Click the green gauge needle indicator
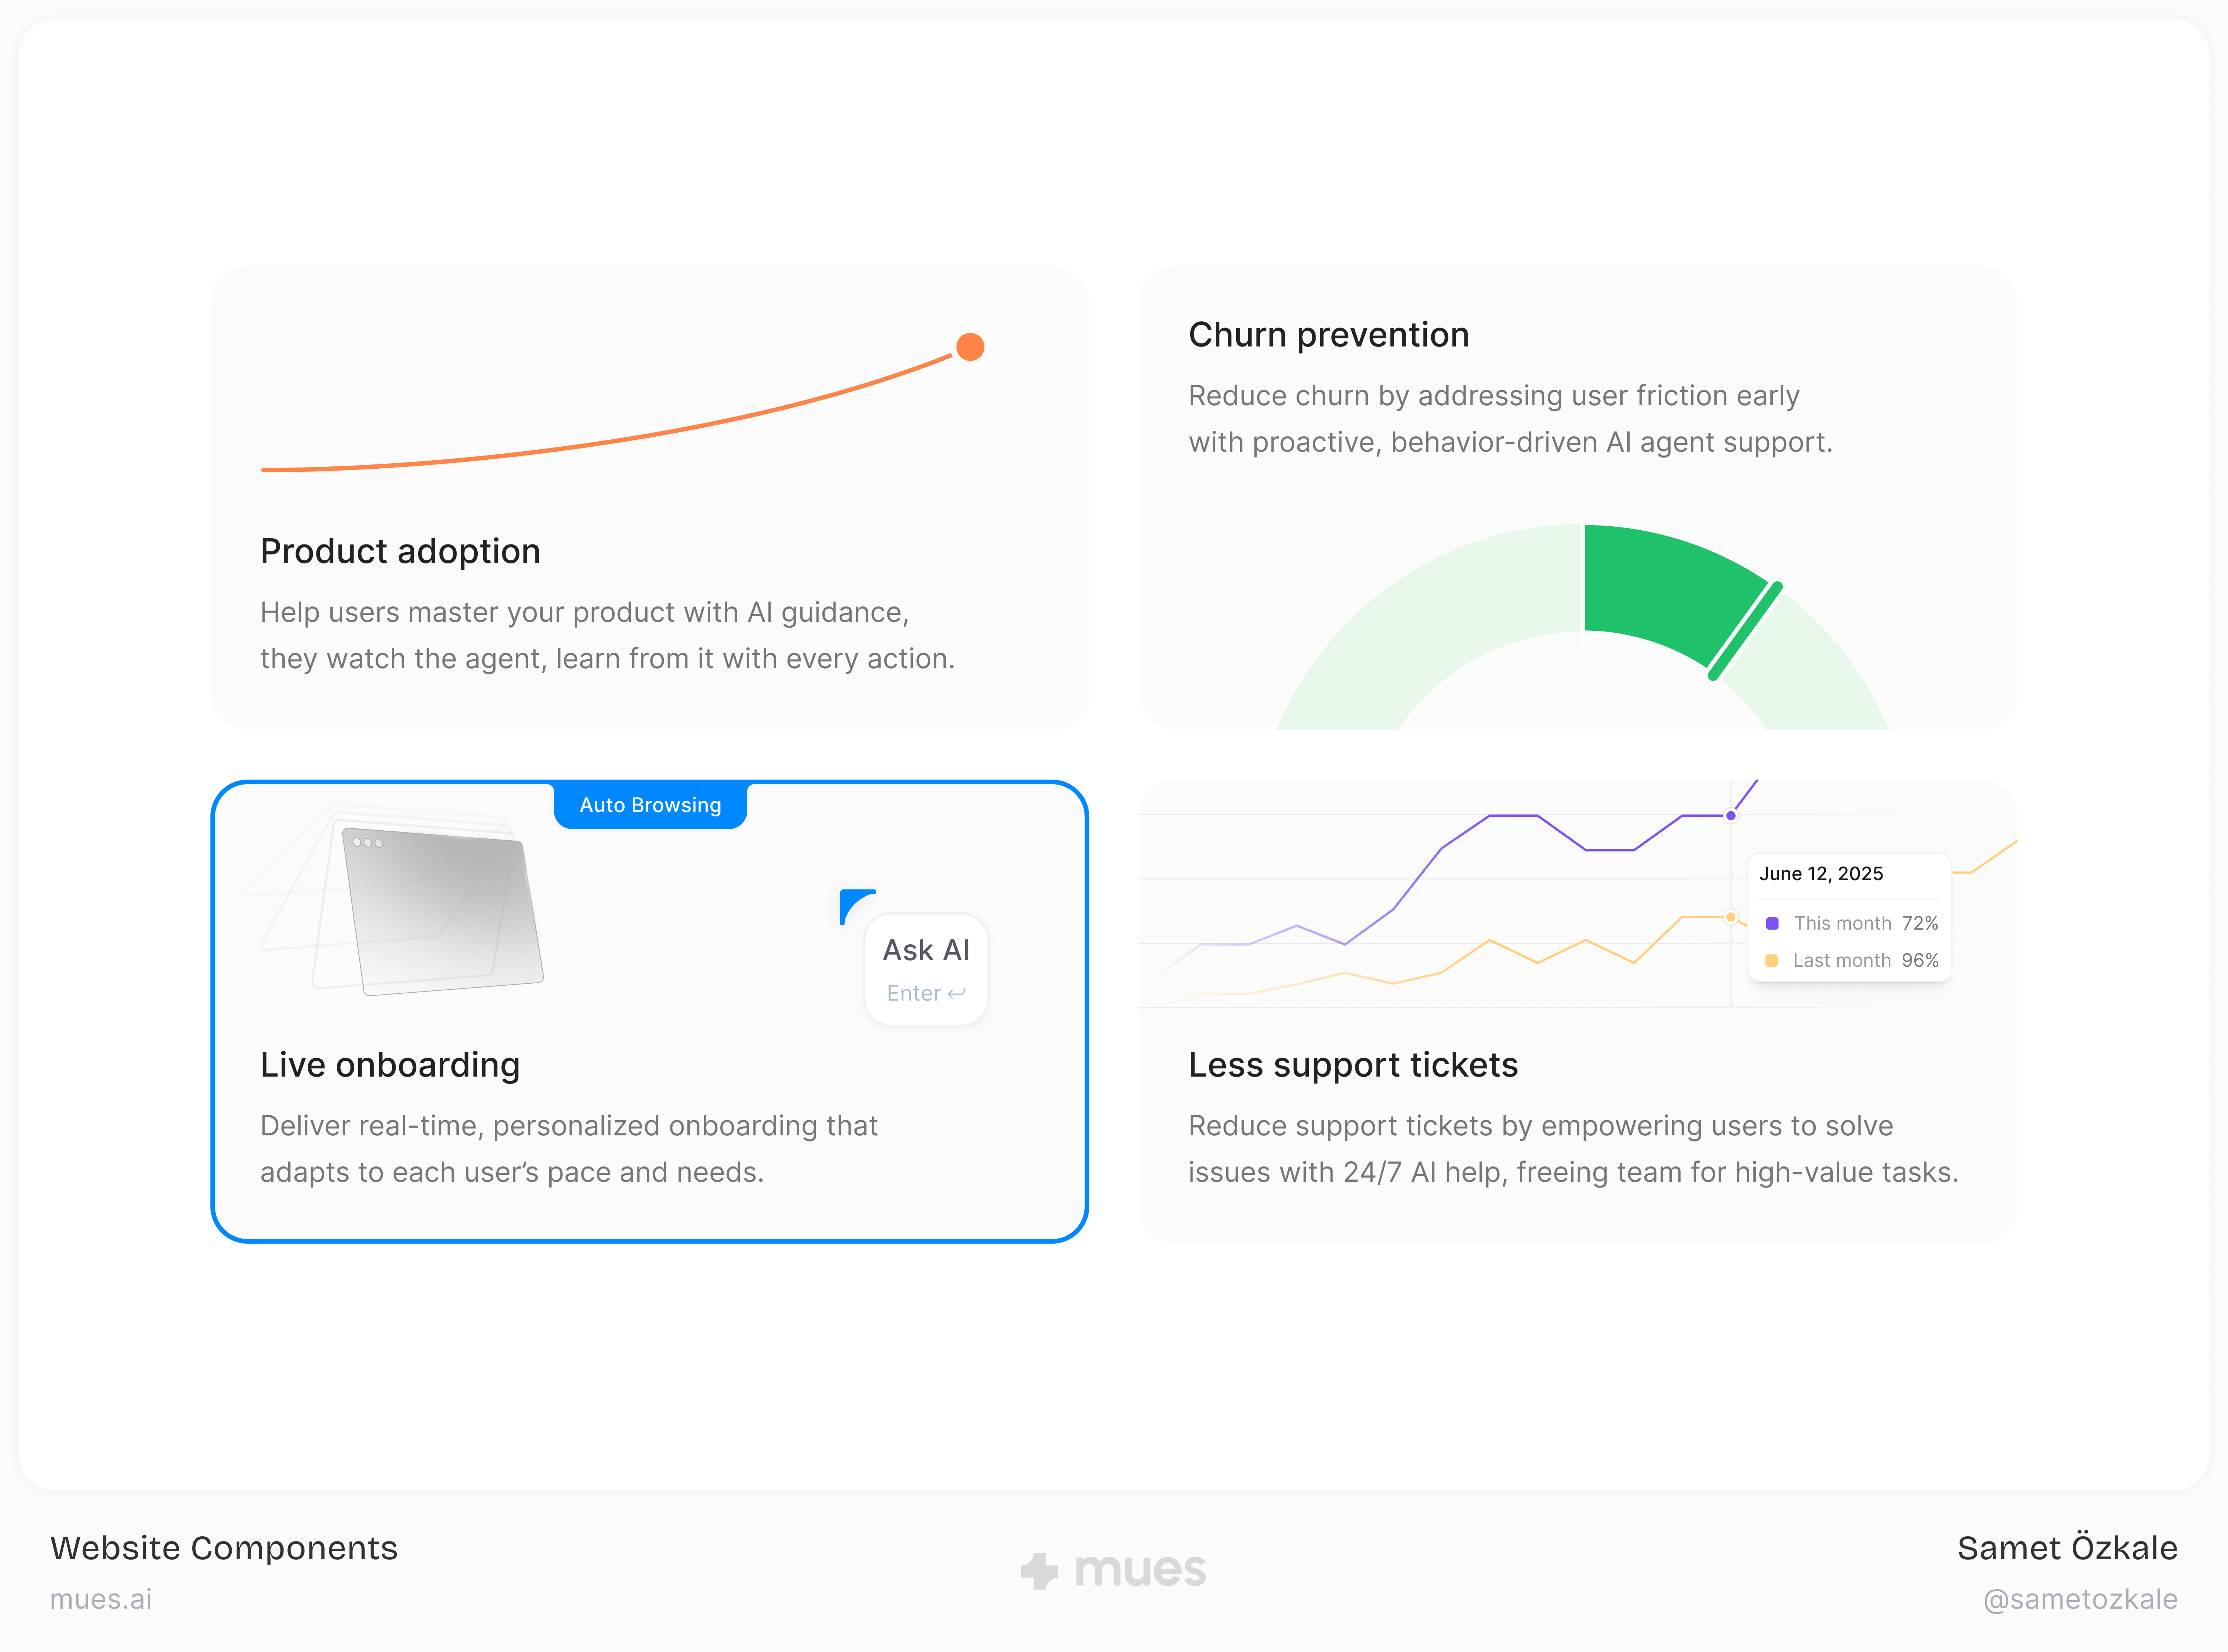The image size is (2228, 1652). click(x=1745, y=631)
